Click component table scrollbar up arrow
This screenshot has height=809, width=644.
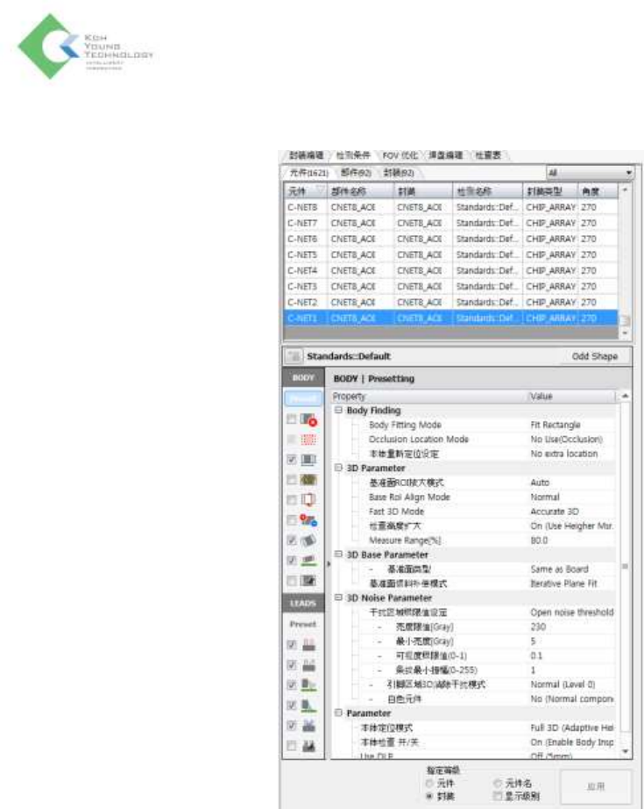[x=625, y=190]
